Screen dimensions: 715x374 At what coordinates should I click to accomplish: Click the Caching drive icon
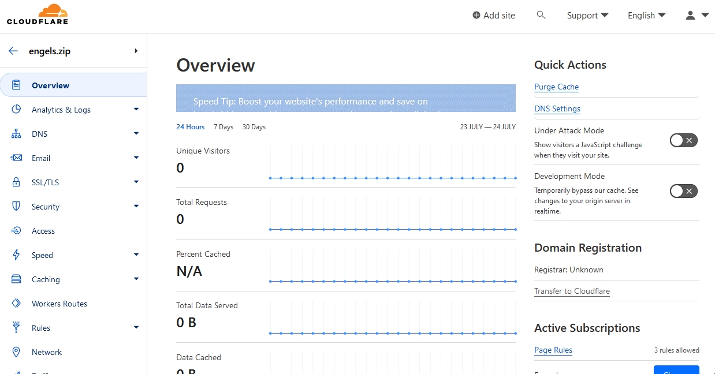pyautogui.click(x=17, y=279)
